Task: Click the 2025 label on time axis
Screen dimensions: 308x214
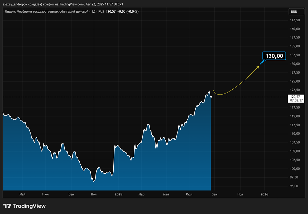Action: 118,194
